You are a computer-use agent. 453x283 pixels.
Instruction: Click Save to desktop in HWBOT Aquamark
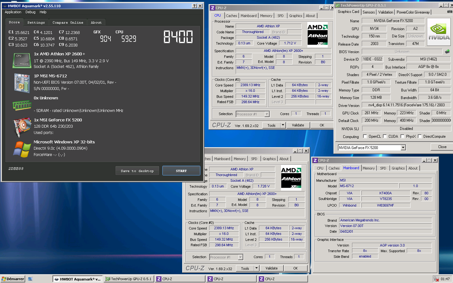point(137,171)
